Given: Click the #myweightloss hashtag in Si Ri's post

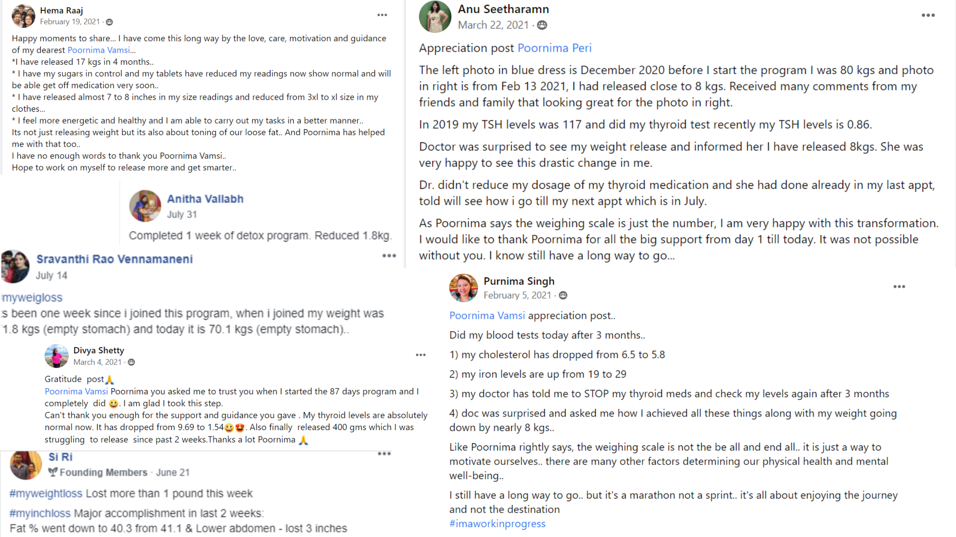Looking at the screenshot, I should point(46,494).
